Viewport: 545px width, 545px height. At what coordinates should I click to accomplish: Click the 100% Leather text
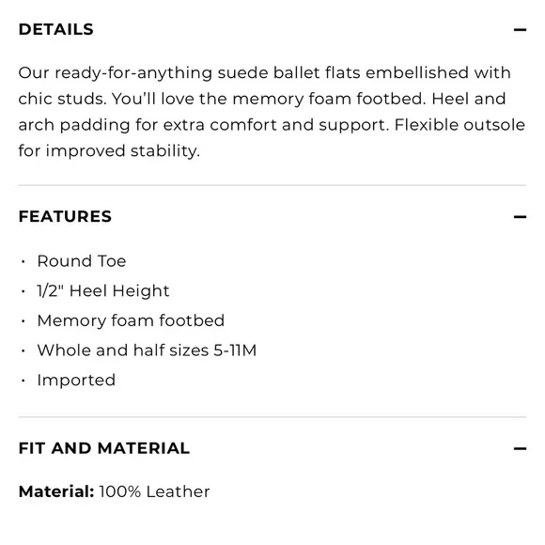click(154, 491)
